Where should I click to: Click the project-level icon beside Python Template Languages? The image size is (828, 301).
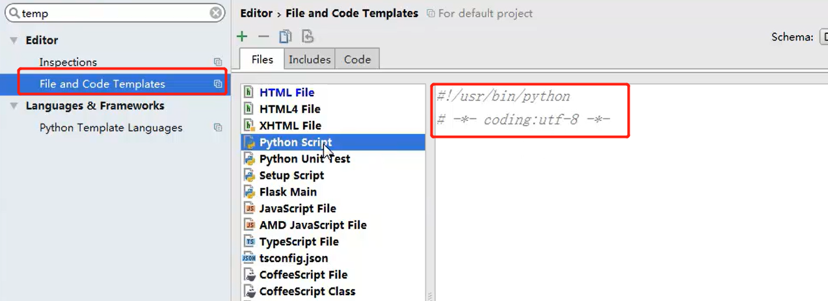point(218,128)
